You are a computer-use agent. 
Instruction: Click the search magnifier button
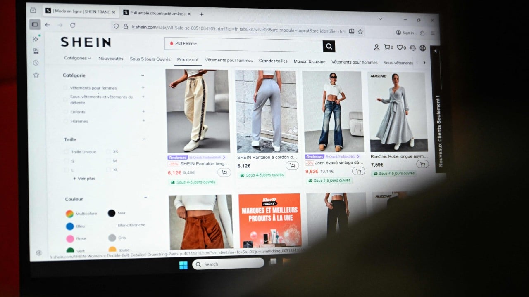pyautogui.click(x=329, y=46)
